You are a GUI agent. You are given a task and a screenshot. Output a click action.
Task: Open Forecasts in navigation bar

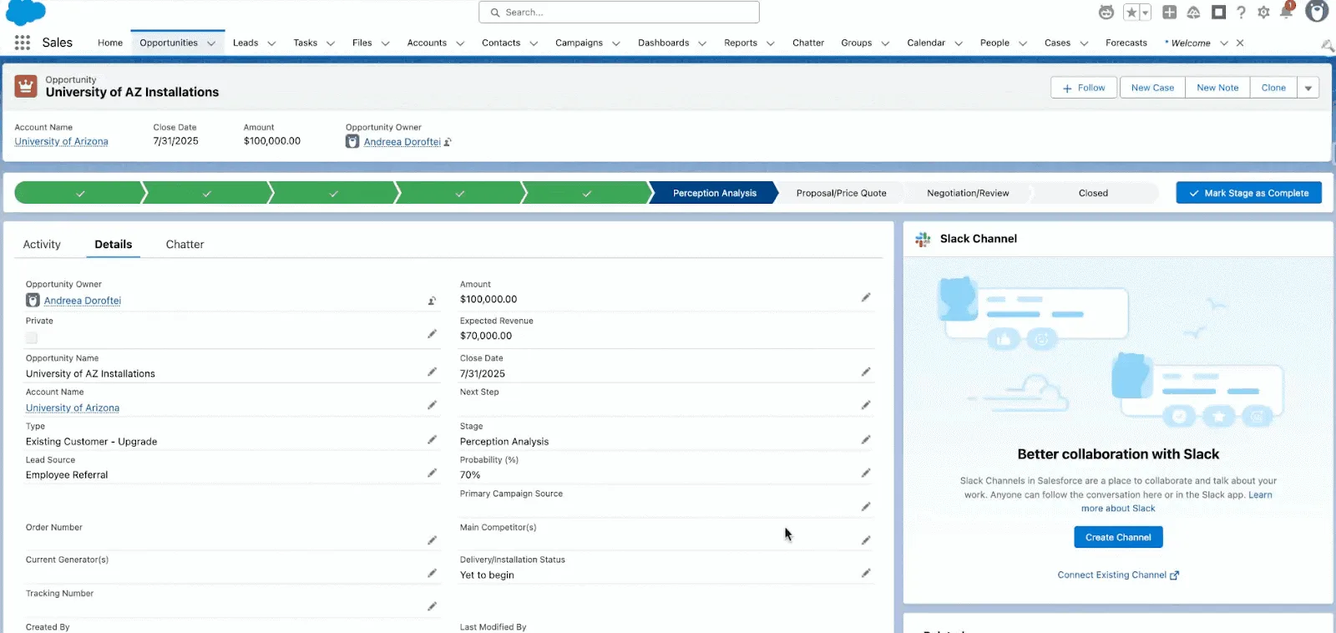coord(1126,43)
